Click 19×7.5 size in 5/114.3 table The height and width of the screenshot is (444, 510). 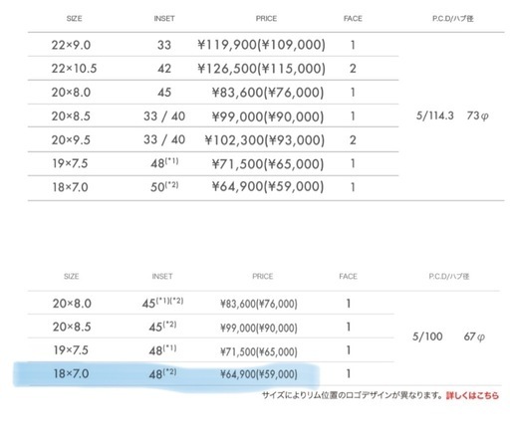(70, 163)
